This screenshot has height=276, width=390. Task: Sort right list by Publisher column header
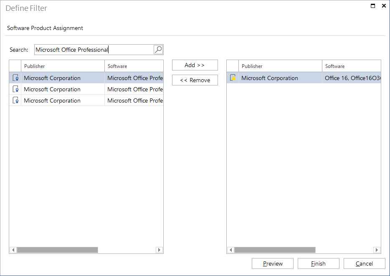(x=280, y=66)
